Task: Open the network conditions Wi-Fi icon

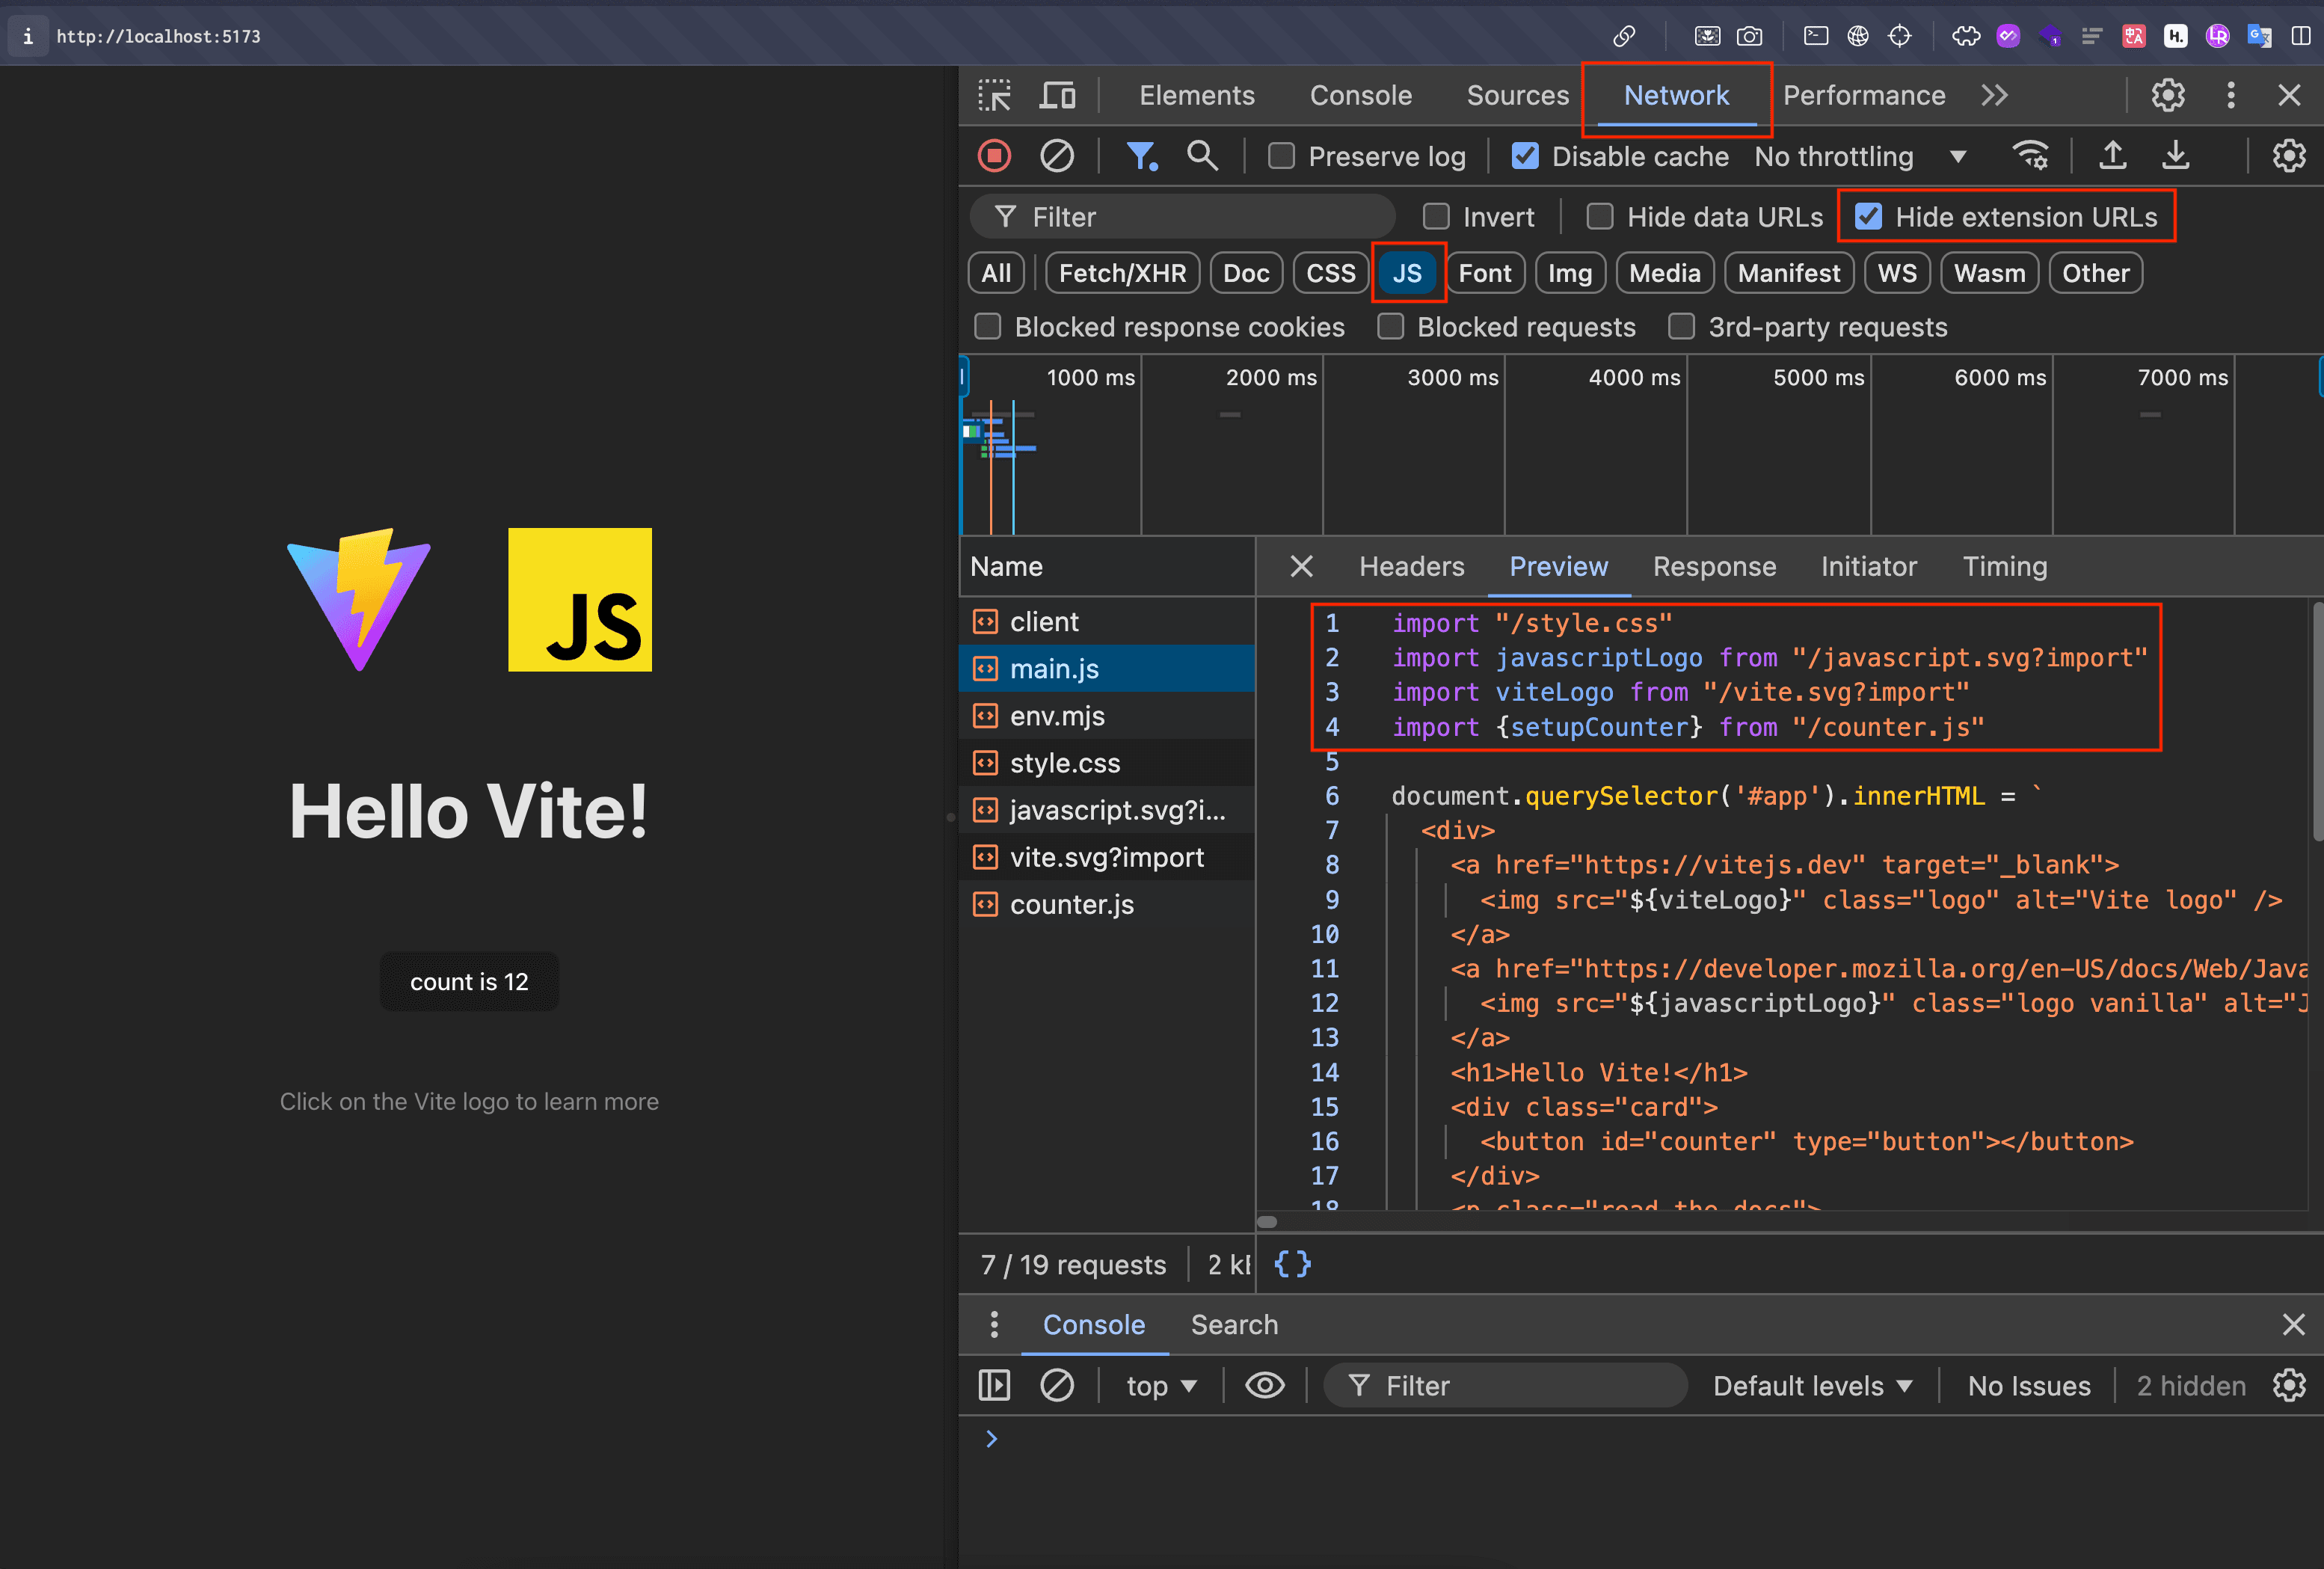Action: point(2030,156)
